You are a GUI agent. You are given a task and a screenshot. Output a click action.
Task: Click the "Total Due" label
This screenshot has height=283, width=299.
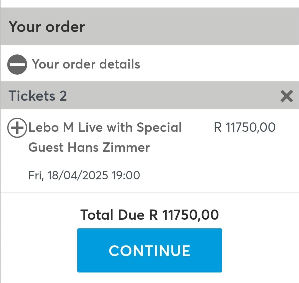point(112,215)
